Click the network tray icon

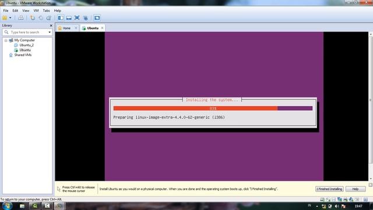click(324, 206)
